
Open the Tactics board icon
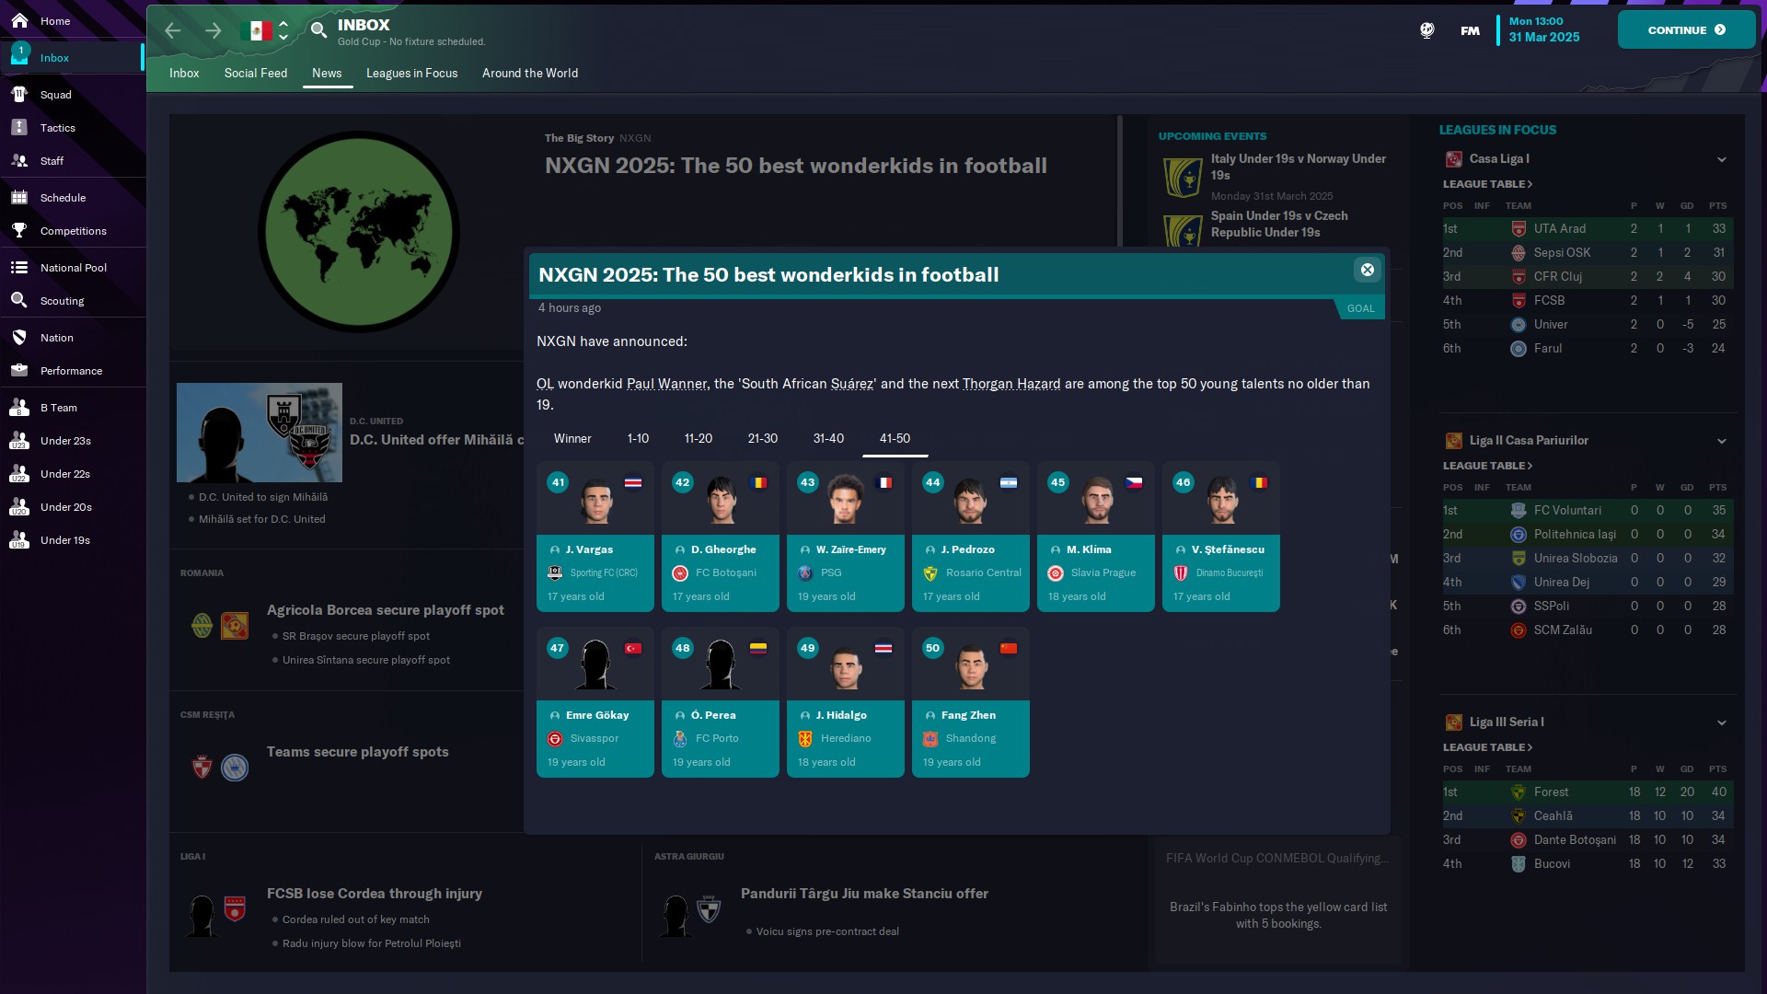[x=19, y=127]
